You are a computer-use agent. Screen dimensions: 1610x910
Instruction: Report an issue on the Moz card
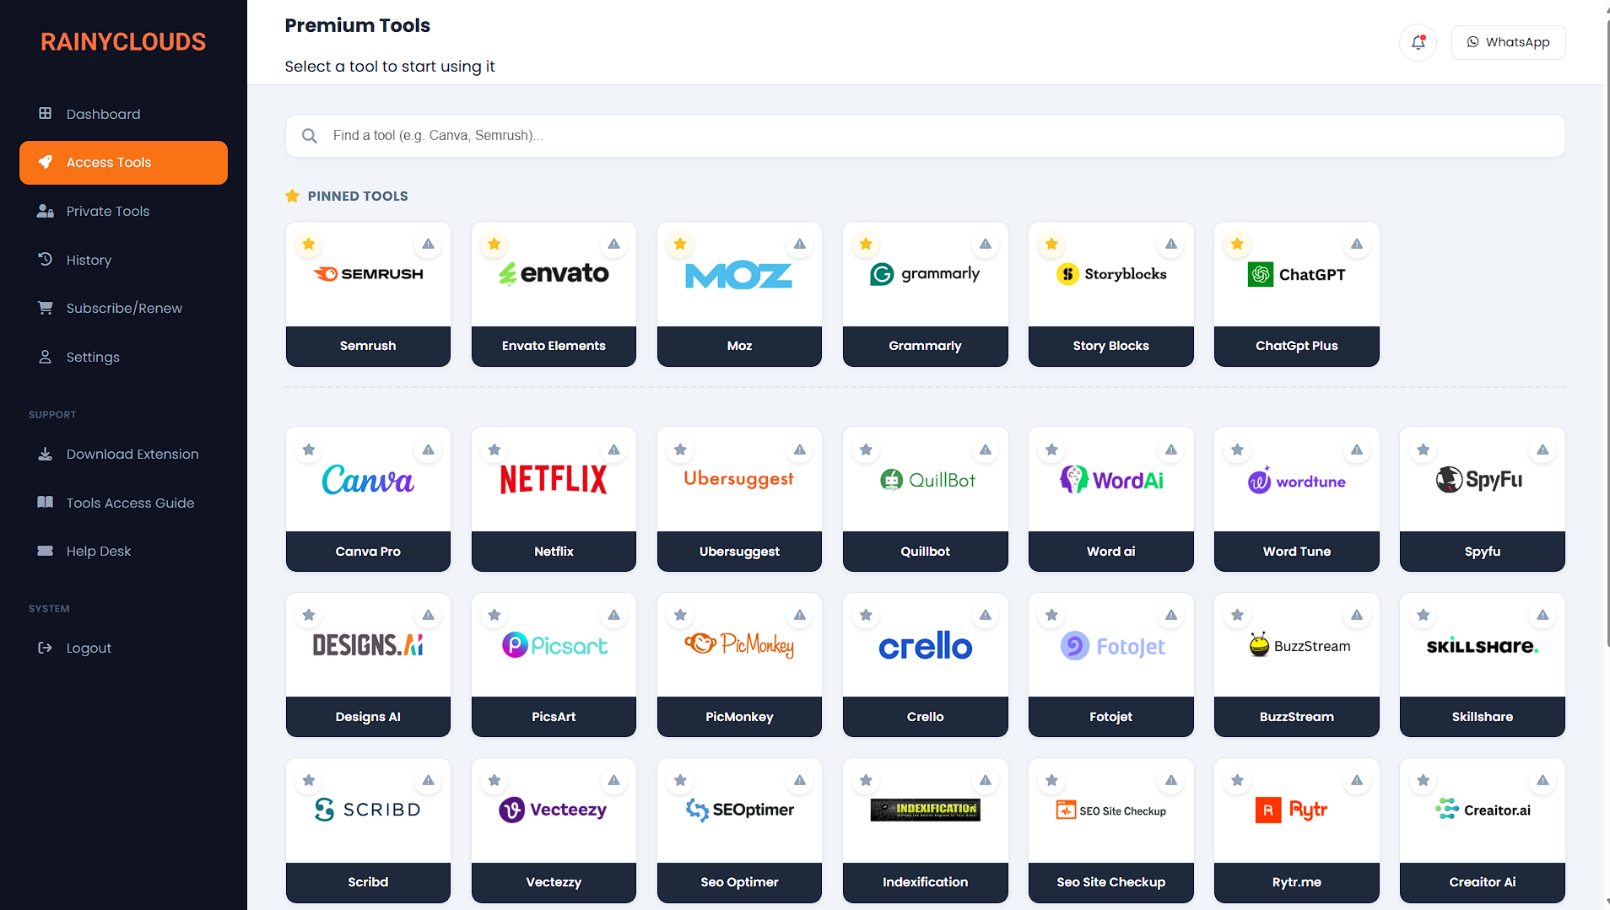799,244
